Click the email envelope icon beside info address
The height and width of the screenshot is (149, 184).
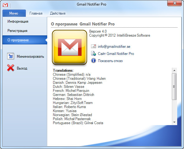pos(94,46)
